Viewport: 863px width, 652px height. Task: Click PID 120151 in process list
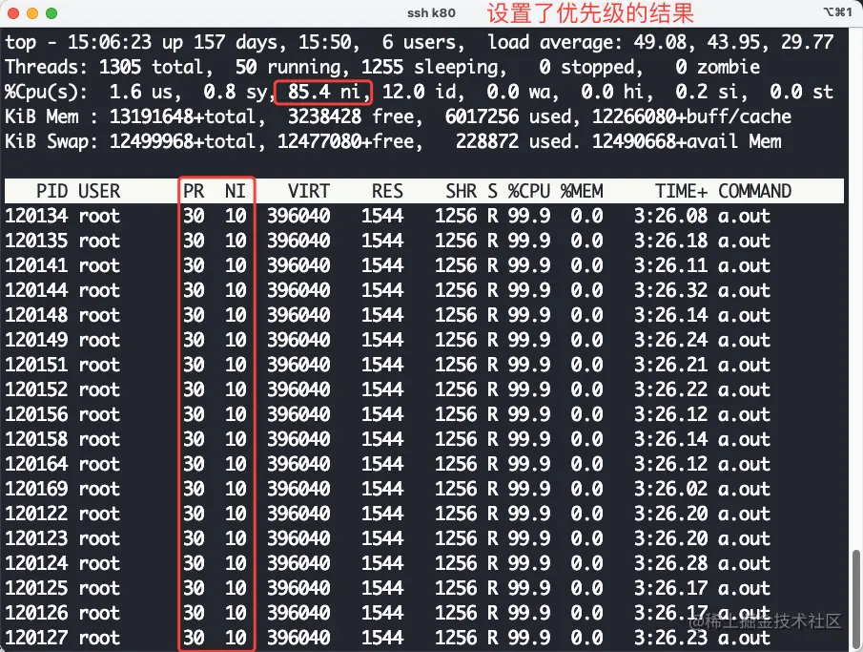(x=36, y=365)
